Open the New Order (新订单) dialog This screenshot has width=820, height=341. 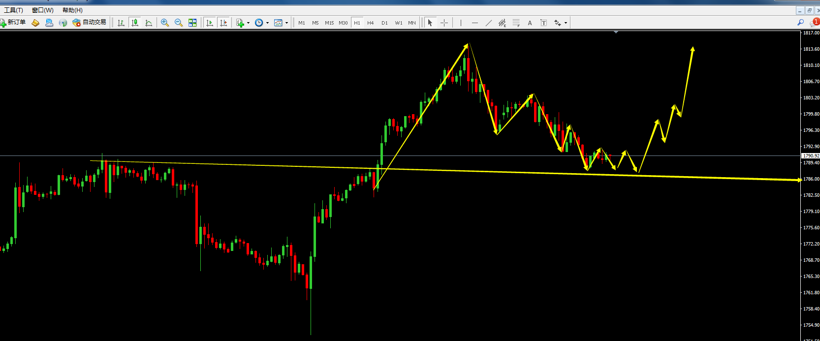13,23
